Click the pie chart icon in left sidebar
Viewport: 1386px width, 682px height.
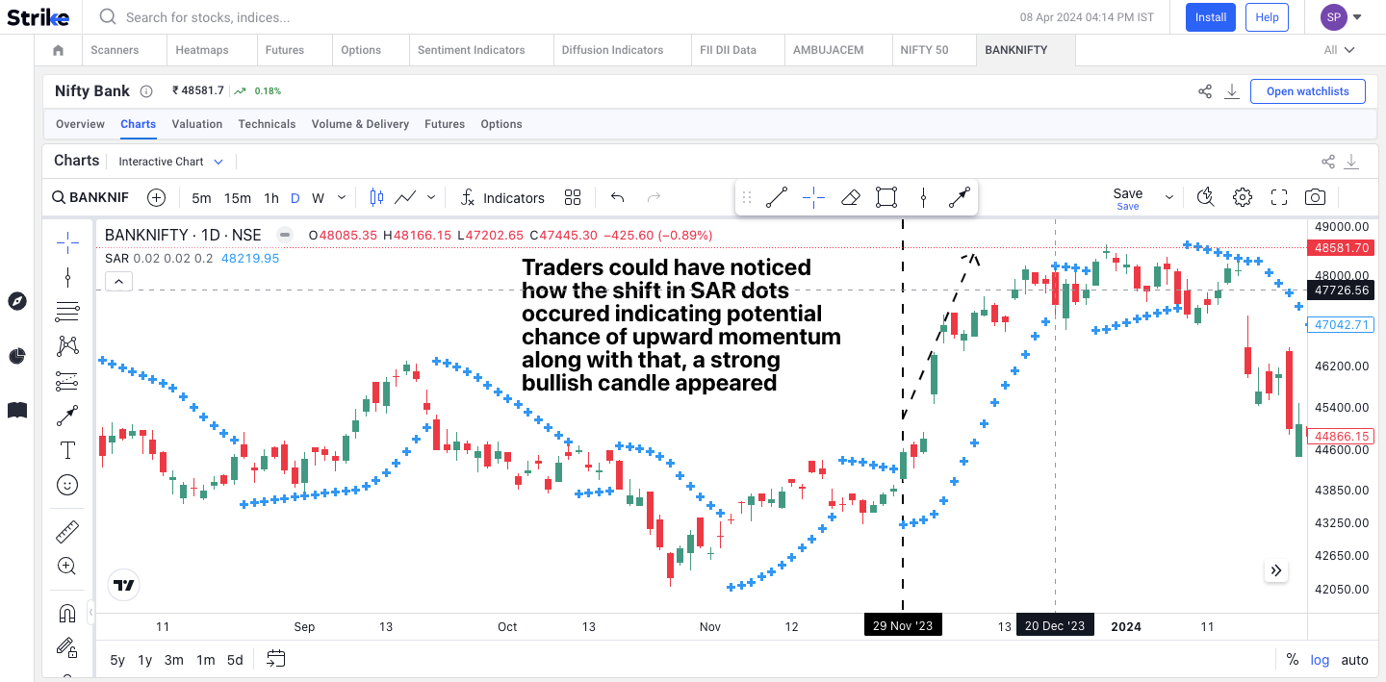(16, 356)
